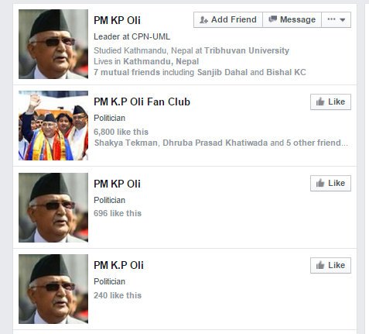Click the Add Friend person icon
Screen dimensions: 369x334
(203, 19)
